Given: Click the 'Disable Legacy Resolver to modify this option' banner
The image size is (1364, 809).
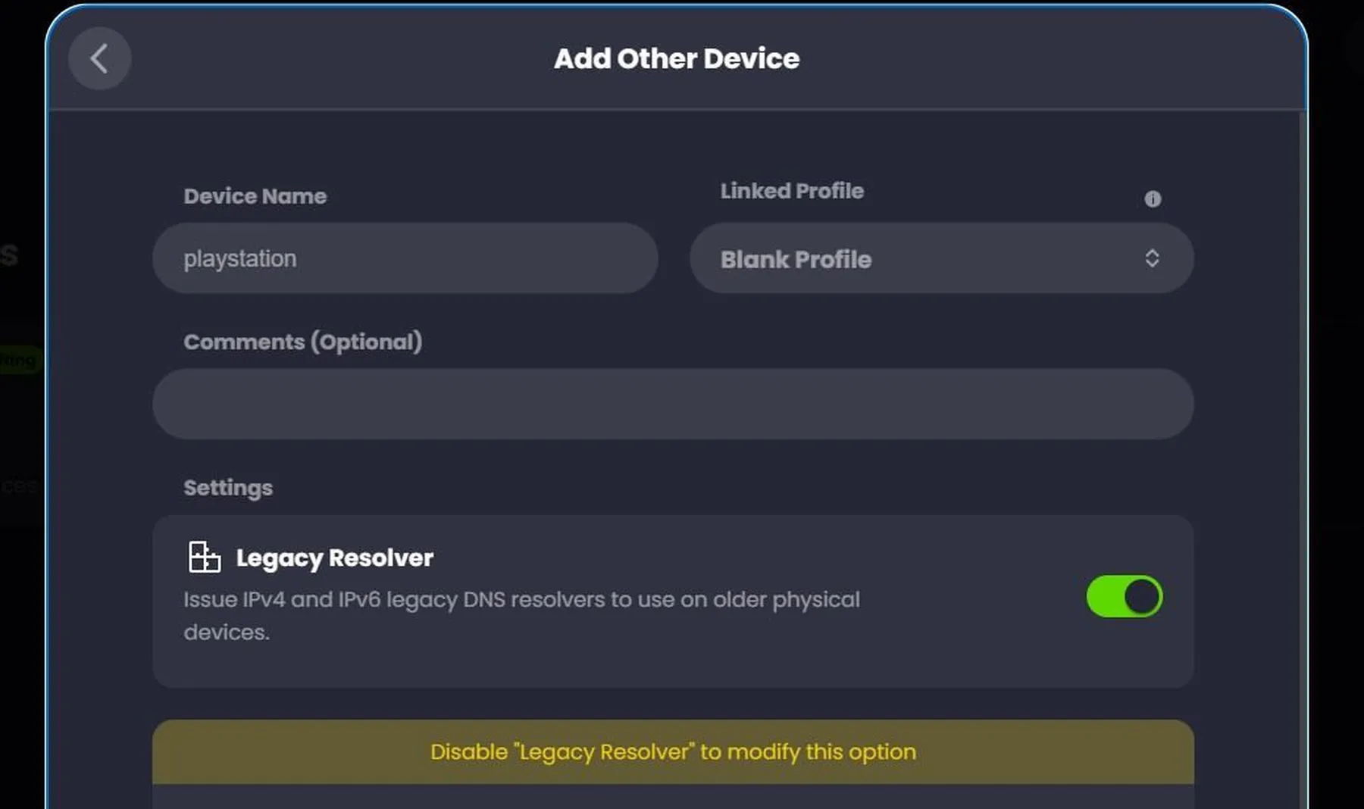Looking at the screenshot, I should click(673, 751).
